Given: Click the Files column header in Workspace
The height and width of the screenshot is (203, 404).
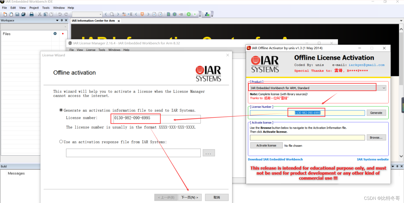Looking at the screenshot, I should pos(7,34).
